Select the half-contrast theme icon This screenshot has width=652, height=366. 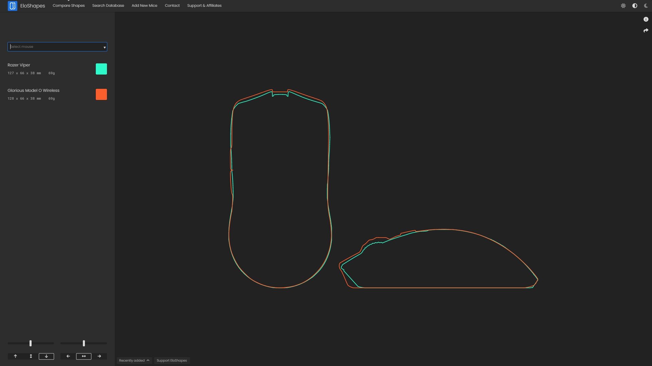[x=635, y=6]
